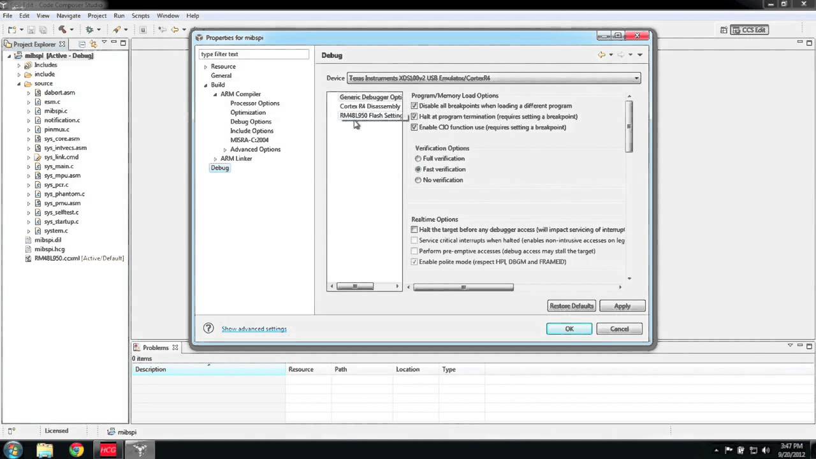Expand the Advanced Options tree node
Viewport: 816px width, 459px height.
pos(225,150)
